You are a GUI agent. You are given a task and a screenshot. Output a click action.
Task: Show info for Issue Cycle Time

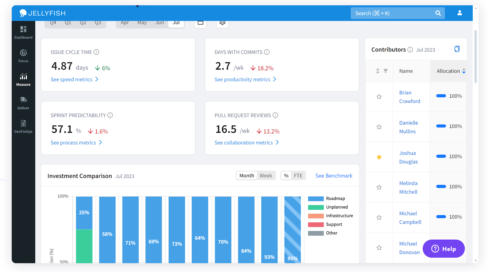[96, 52]
